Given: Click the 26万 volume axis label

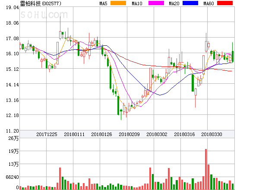Looking at the screenshot, I should 13,138.
